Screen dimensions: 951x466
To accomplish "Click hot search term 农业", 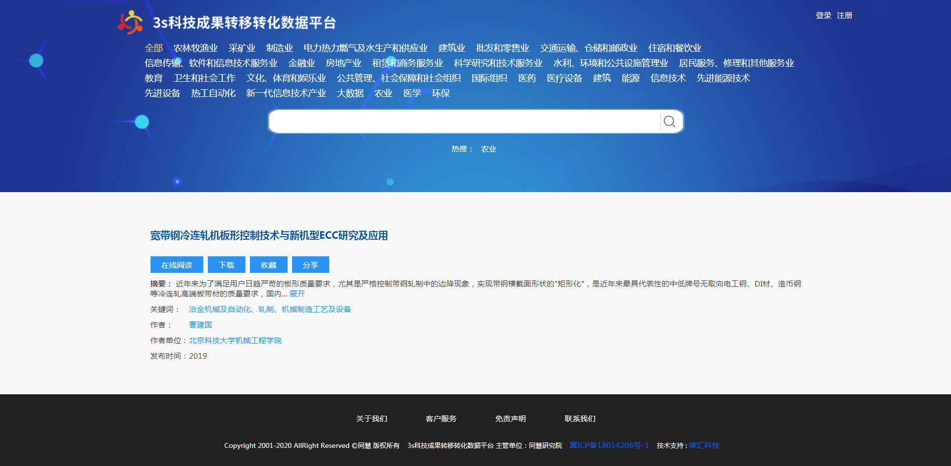I will click(x=488, y=149).
